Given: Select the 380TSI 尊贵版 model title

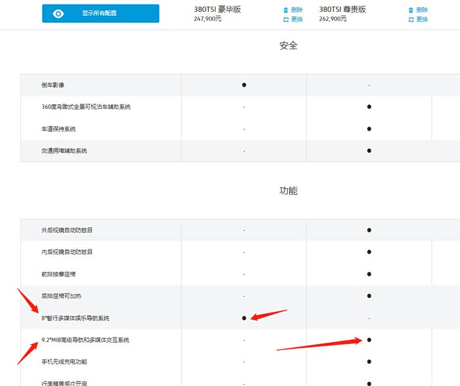Looking at the screenshot, I should click(342, 10).
